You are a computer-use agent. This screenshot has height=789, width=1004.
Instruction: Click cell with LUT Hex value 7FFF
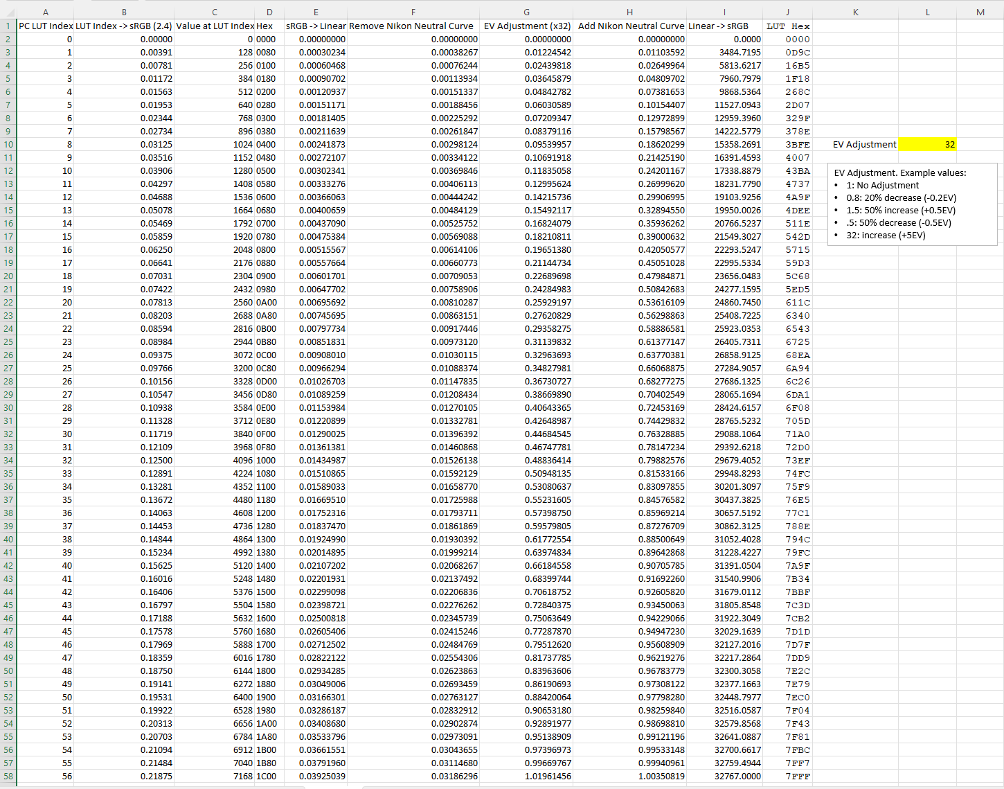tap(788, 776)
